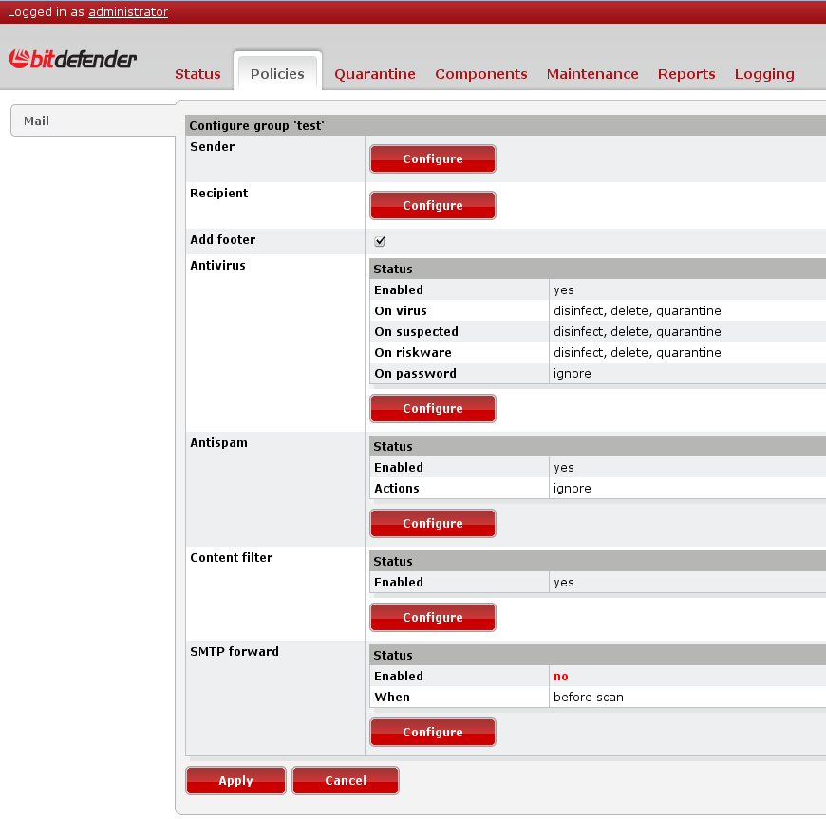Switch to the Quarantine tab

point(375,74)
